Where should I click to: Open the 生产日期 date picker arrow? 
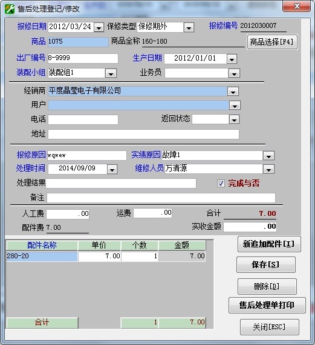point(232,59)
